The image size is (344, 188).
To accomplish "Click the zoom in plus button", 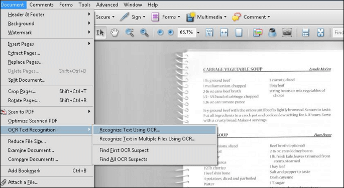I will [170, 33].
